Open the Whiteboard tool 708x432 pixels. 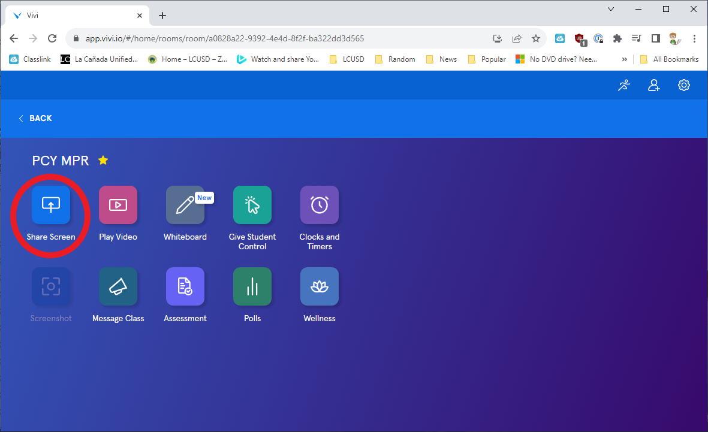point(185,205)
